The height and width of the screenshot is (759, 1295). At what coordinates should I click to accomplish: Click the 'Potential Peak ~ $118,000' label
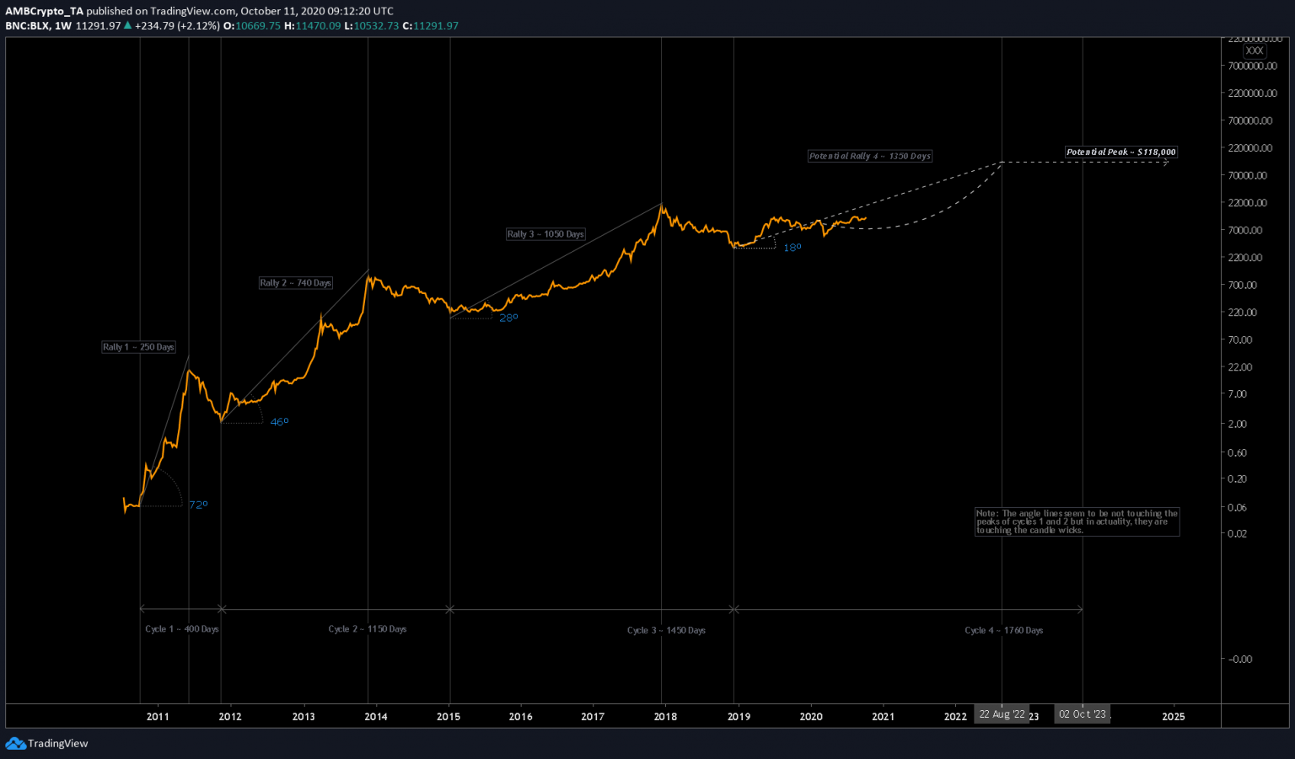coord(1120,152)
